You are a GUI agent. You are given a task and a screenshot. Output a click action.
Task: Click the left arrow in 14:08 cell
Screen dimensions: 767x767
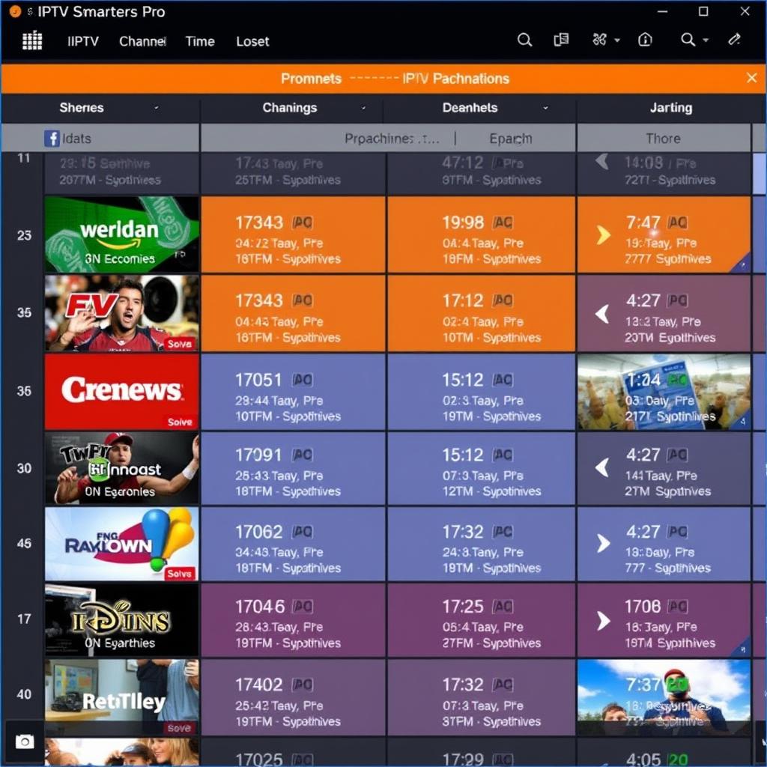(x=602, y=162)
